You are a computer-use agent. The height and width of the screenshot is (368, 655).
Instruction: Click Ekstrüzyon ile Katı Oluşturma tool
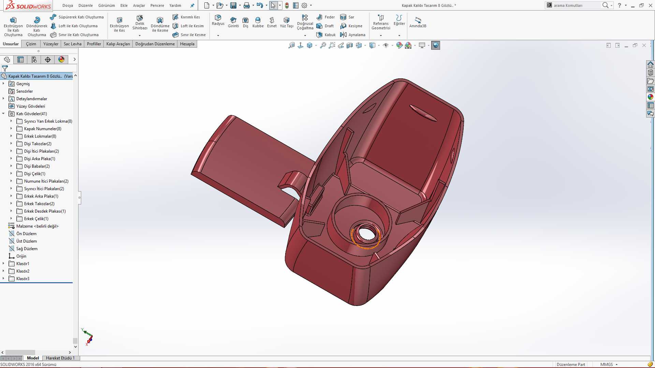pos(13,26)
